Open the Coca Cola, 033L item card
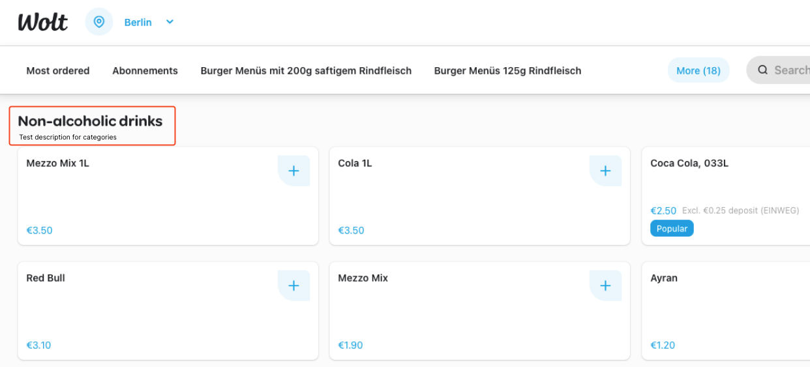The height and width of the screenshot is (367, 810). tap(726, 196)
